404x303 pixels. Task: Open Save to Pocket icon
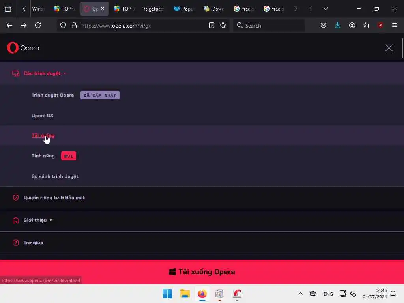click(x=324, y=25)
